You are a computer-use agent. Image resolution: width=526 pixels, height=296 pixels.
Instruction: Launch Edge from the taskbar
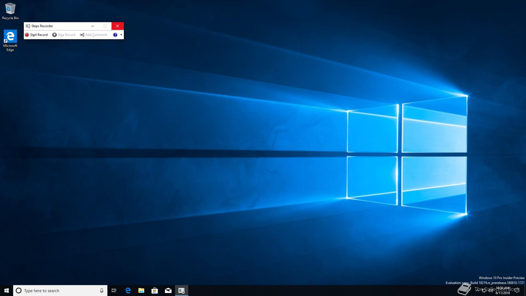pyautogui.click(x=128, y=291)
